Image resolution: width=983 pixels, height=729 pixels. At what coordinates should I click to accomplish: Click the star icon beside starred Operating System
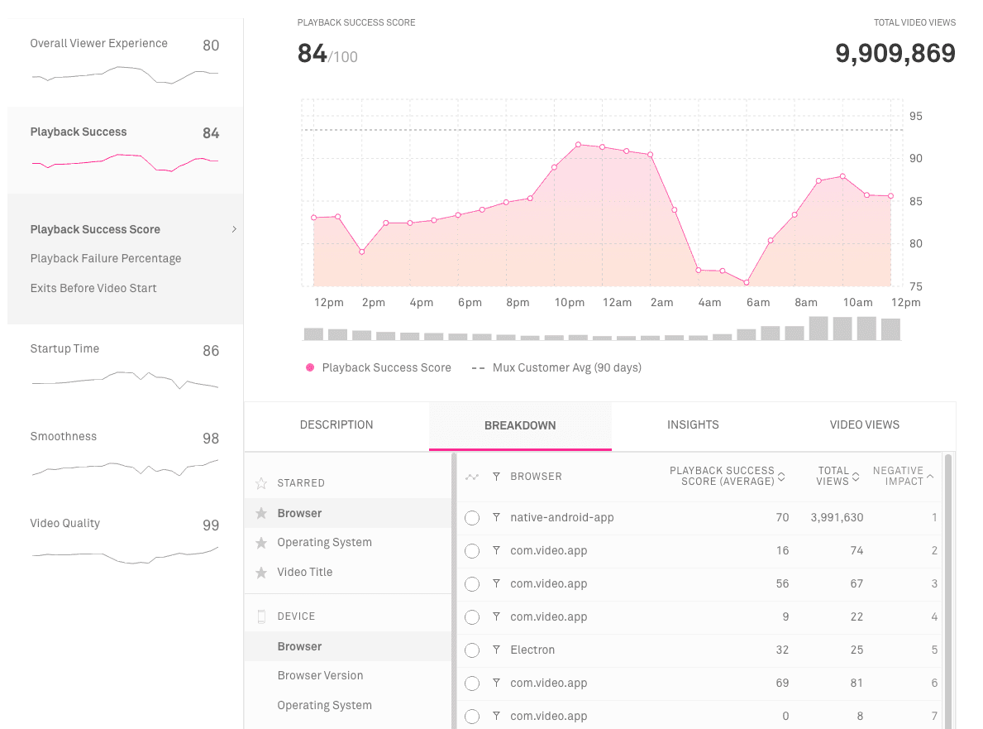261,543
